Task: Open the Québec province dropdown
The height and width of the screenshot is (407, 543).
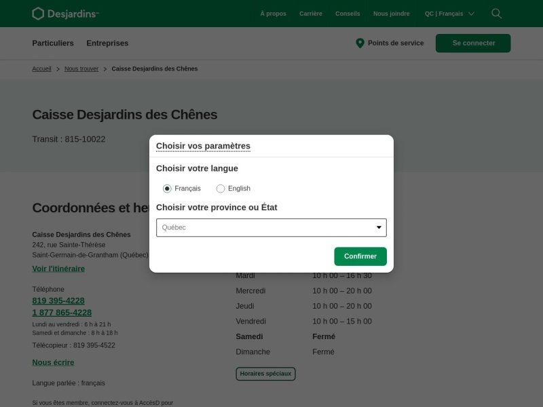Action: (x=271, y=227)
